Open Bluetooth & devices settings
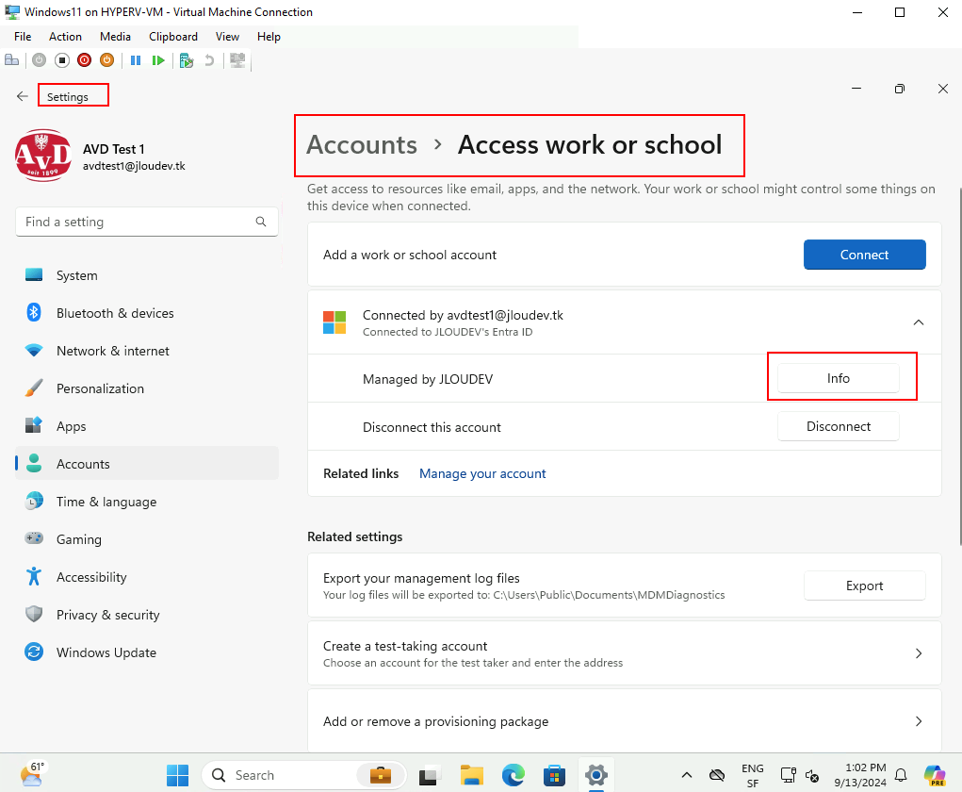The width and height of the screenshot is (962, 792). pyautogui.click(x=147, y=313)
